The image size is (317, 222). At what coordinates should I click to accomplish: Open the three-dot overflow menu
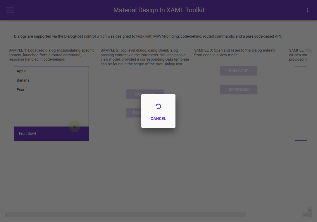307,10
